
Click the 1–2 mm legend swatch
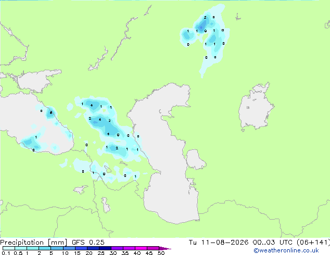coord(33,248)
